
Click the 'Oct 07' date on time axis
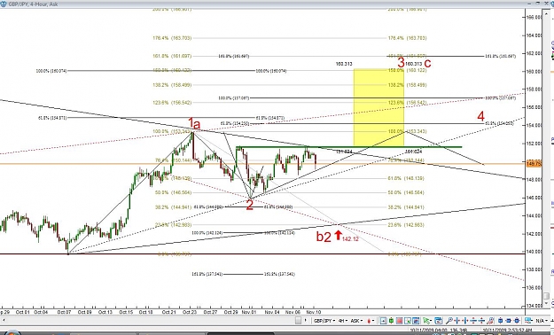point(65,312)
